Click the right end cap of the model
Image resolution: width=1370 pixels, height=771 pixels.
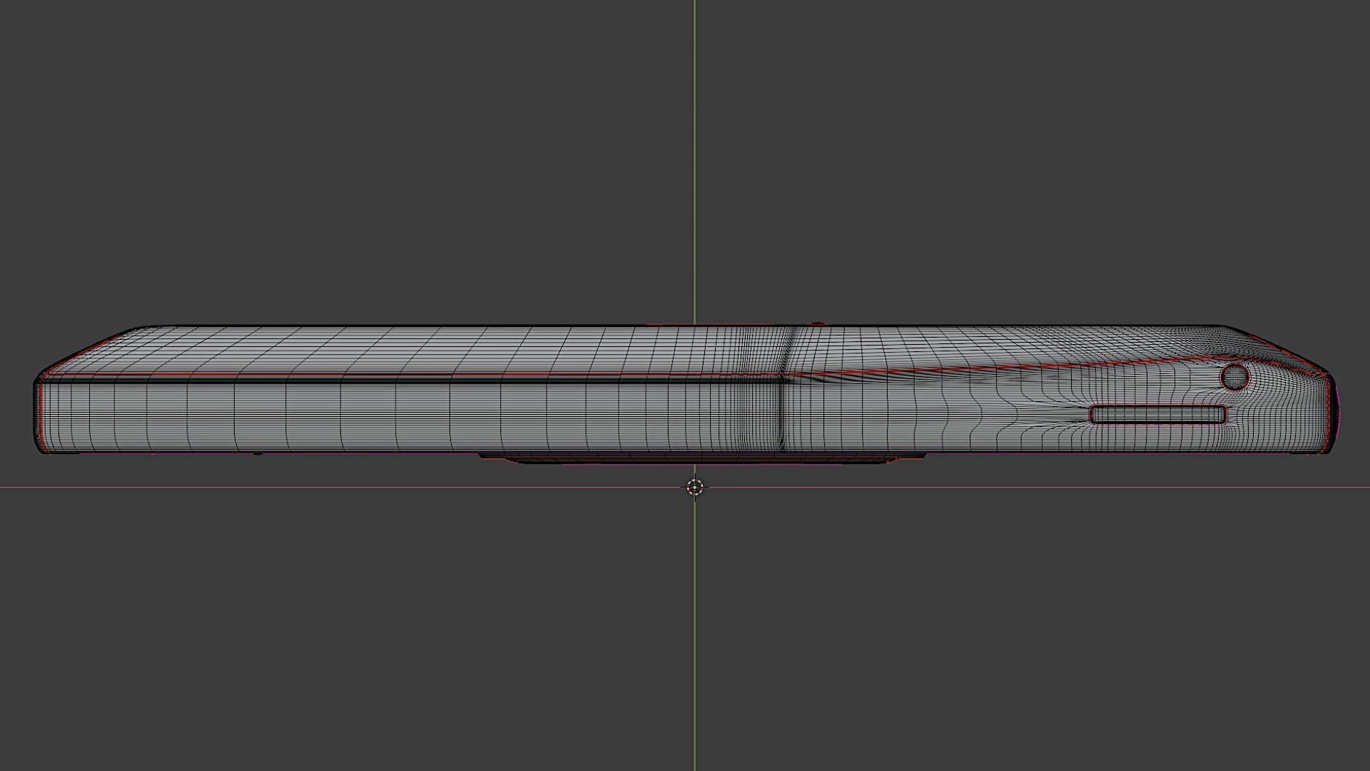pos(1332,414)
